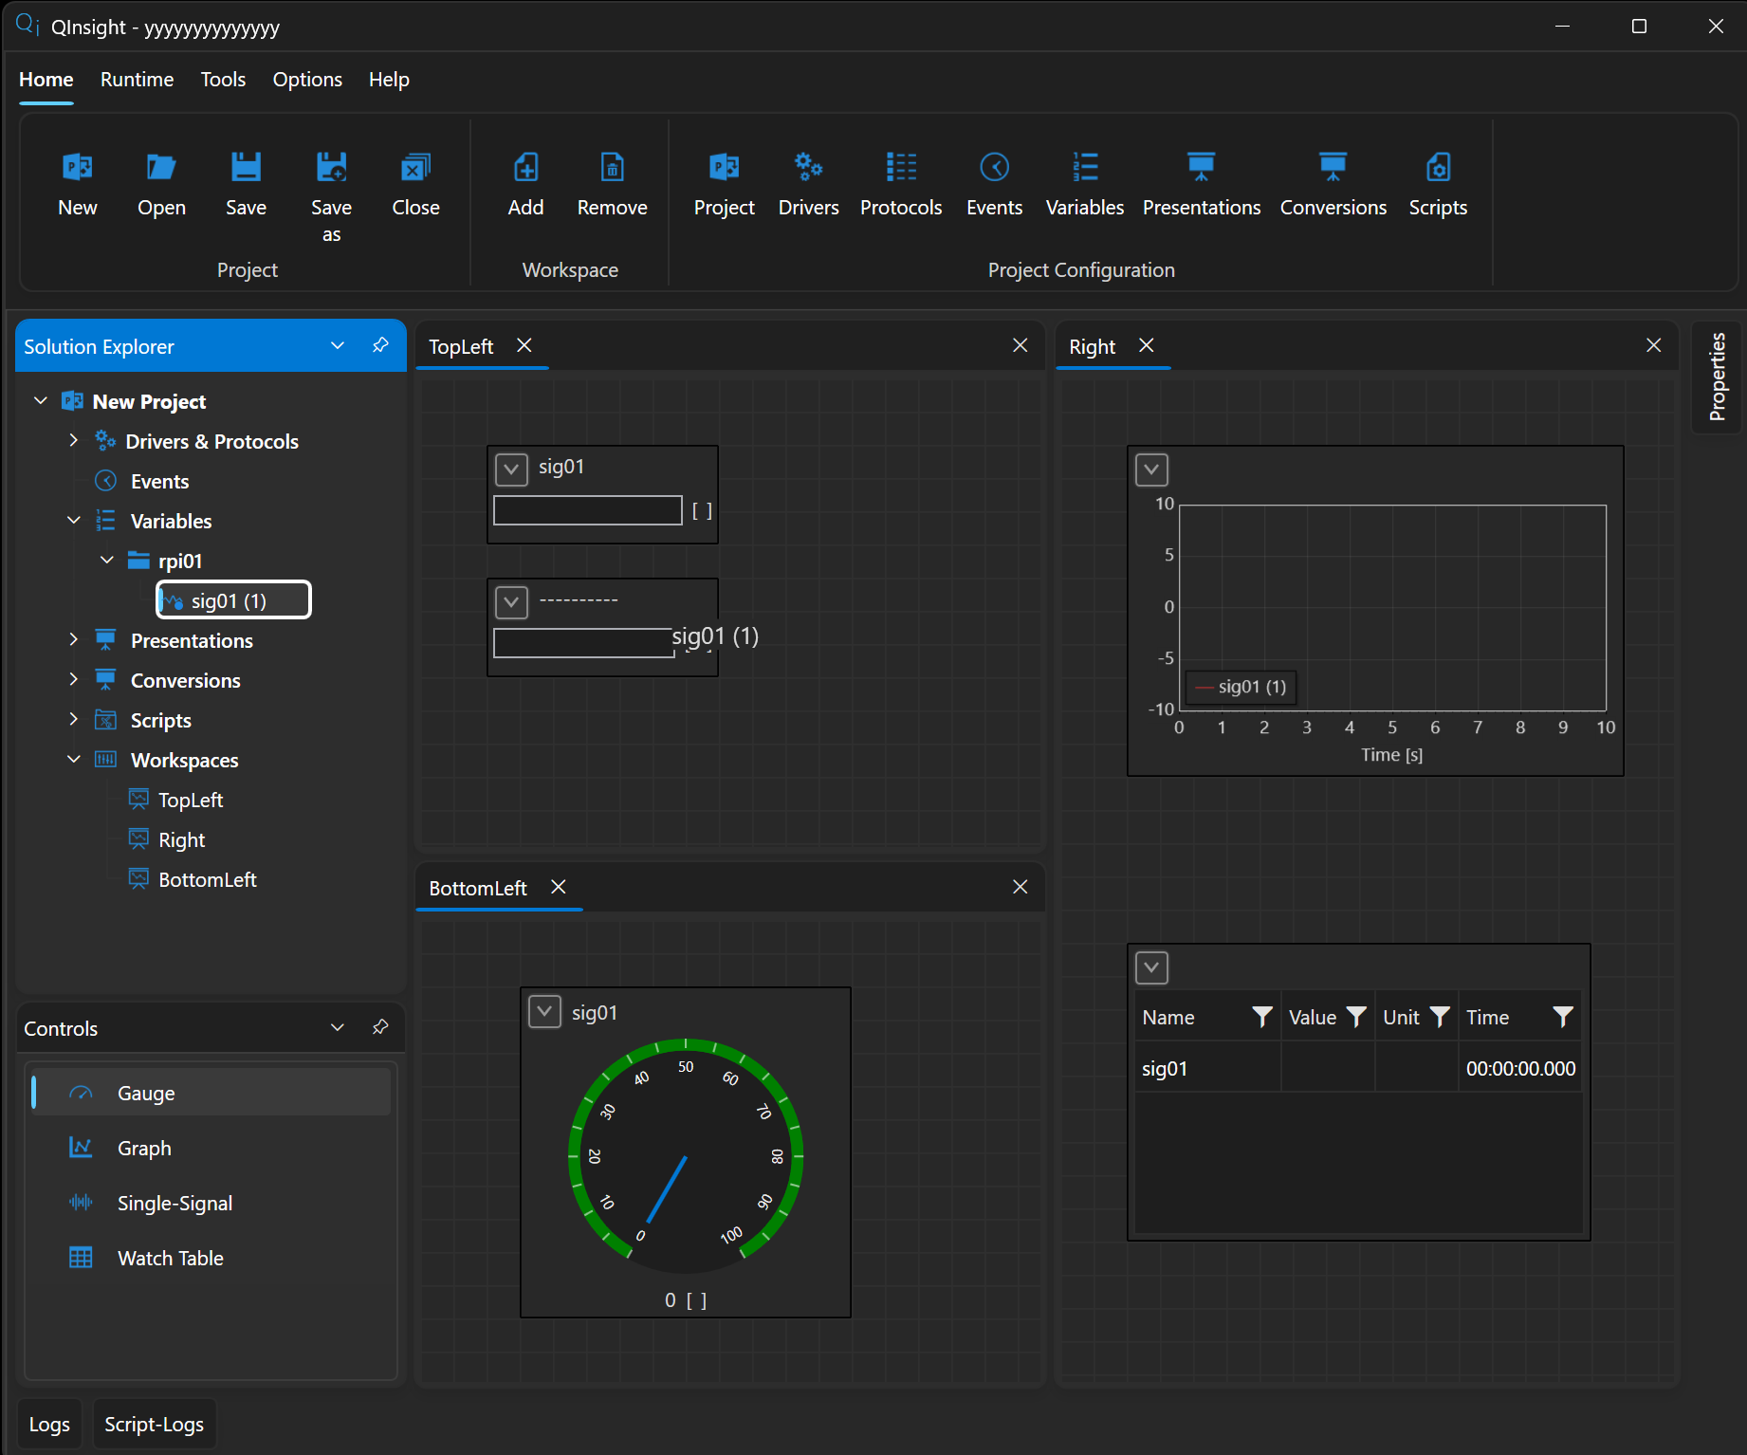Open the Drivers configuration icon

808,168
